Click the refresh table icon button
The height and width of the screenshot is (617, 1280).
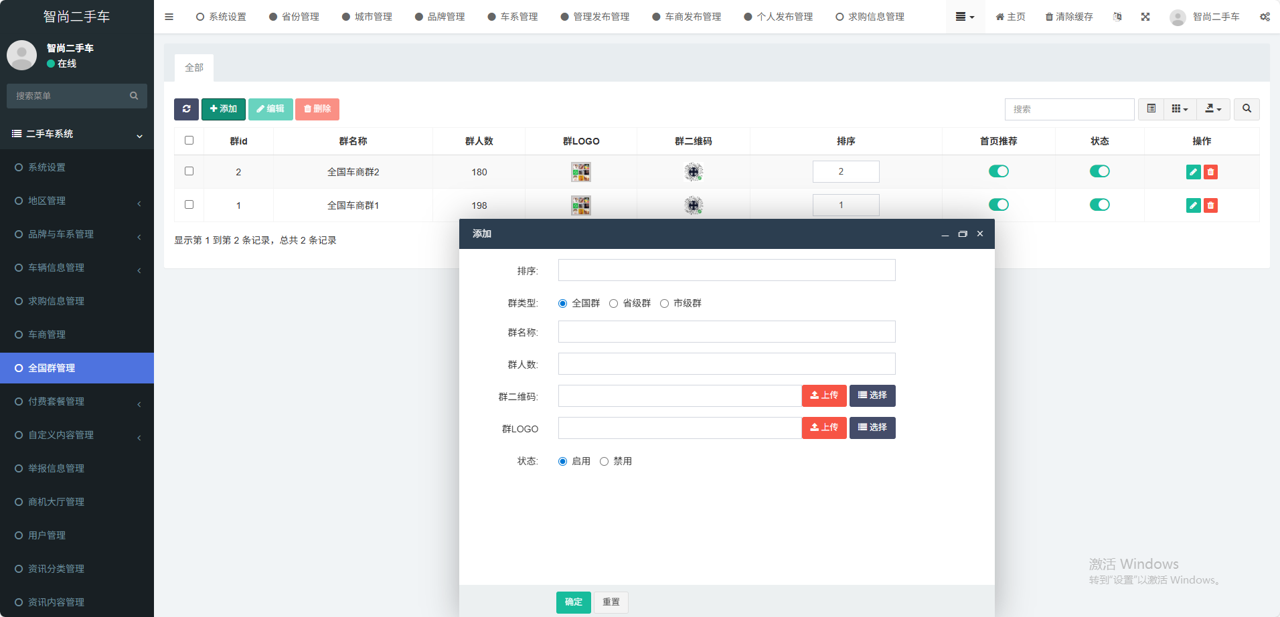pyautogui.click(x=186, y=109)
